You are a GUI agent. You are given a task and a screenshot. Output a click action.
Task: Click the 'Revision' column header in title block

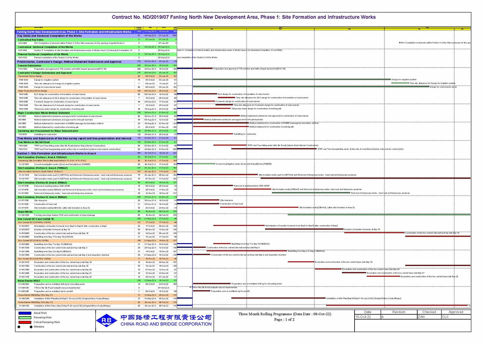399,312
